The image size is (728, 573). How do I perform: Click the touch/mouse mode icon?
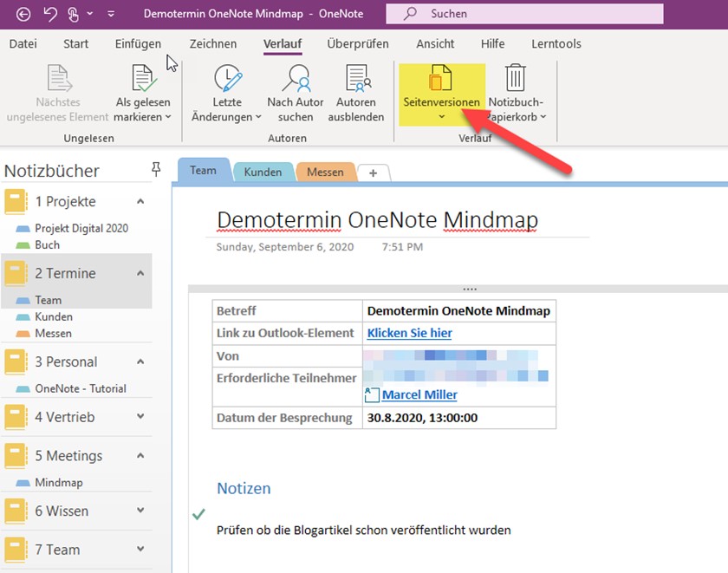tap(74, 15)
